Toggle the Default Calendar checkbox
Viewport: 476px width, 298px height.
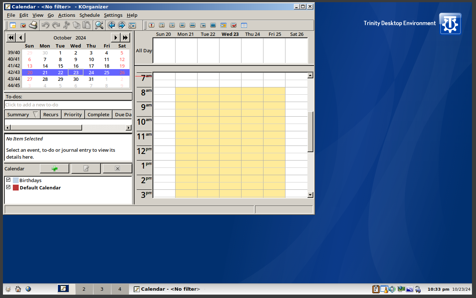click(8, 187)
